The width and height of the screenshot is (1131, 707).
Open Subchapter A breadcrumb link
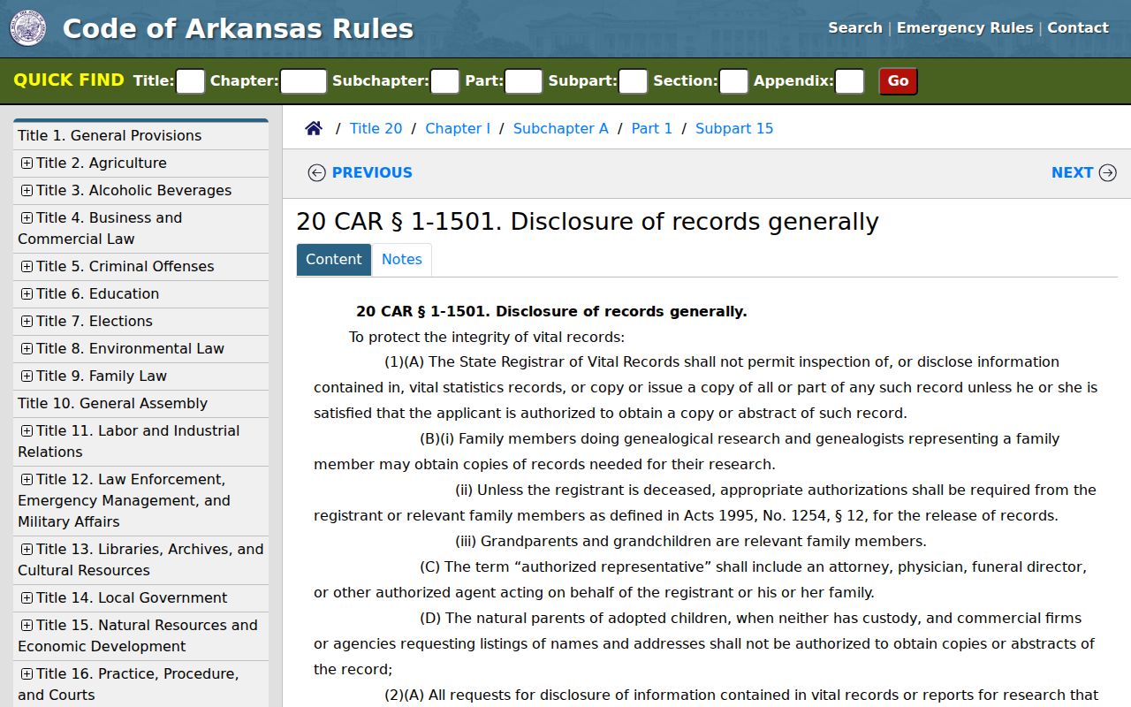[561, 128]
